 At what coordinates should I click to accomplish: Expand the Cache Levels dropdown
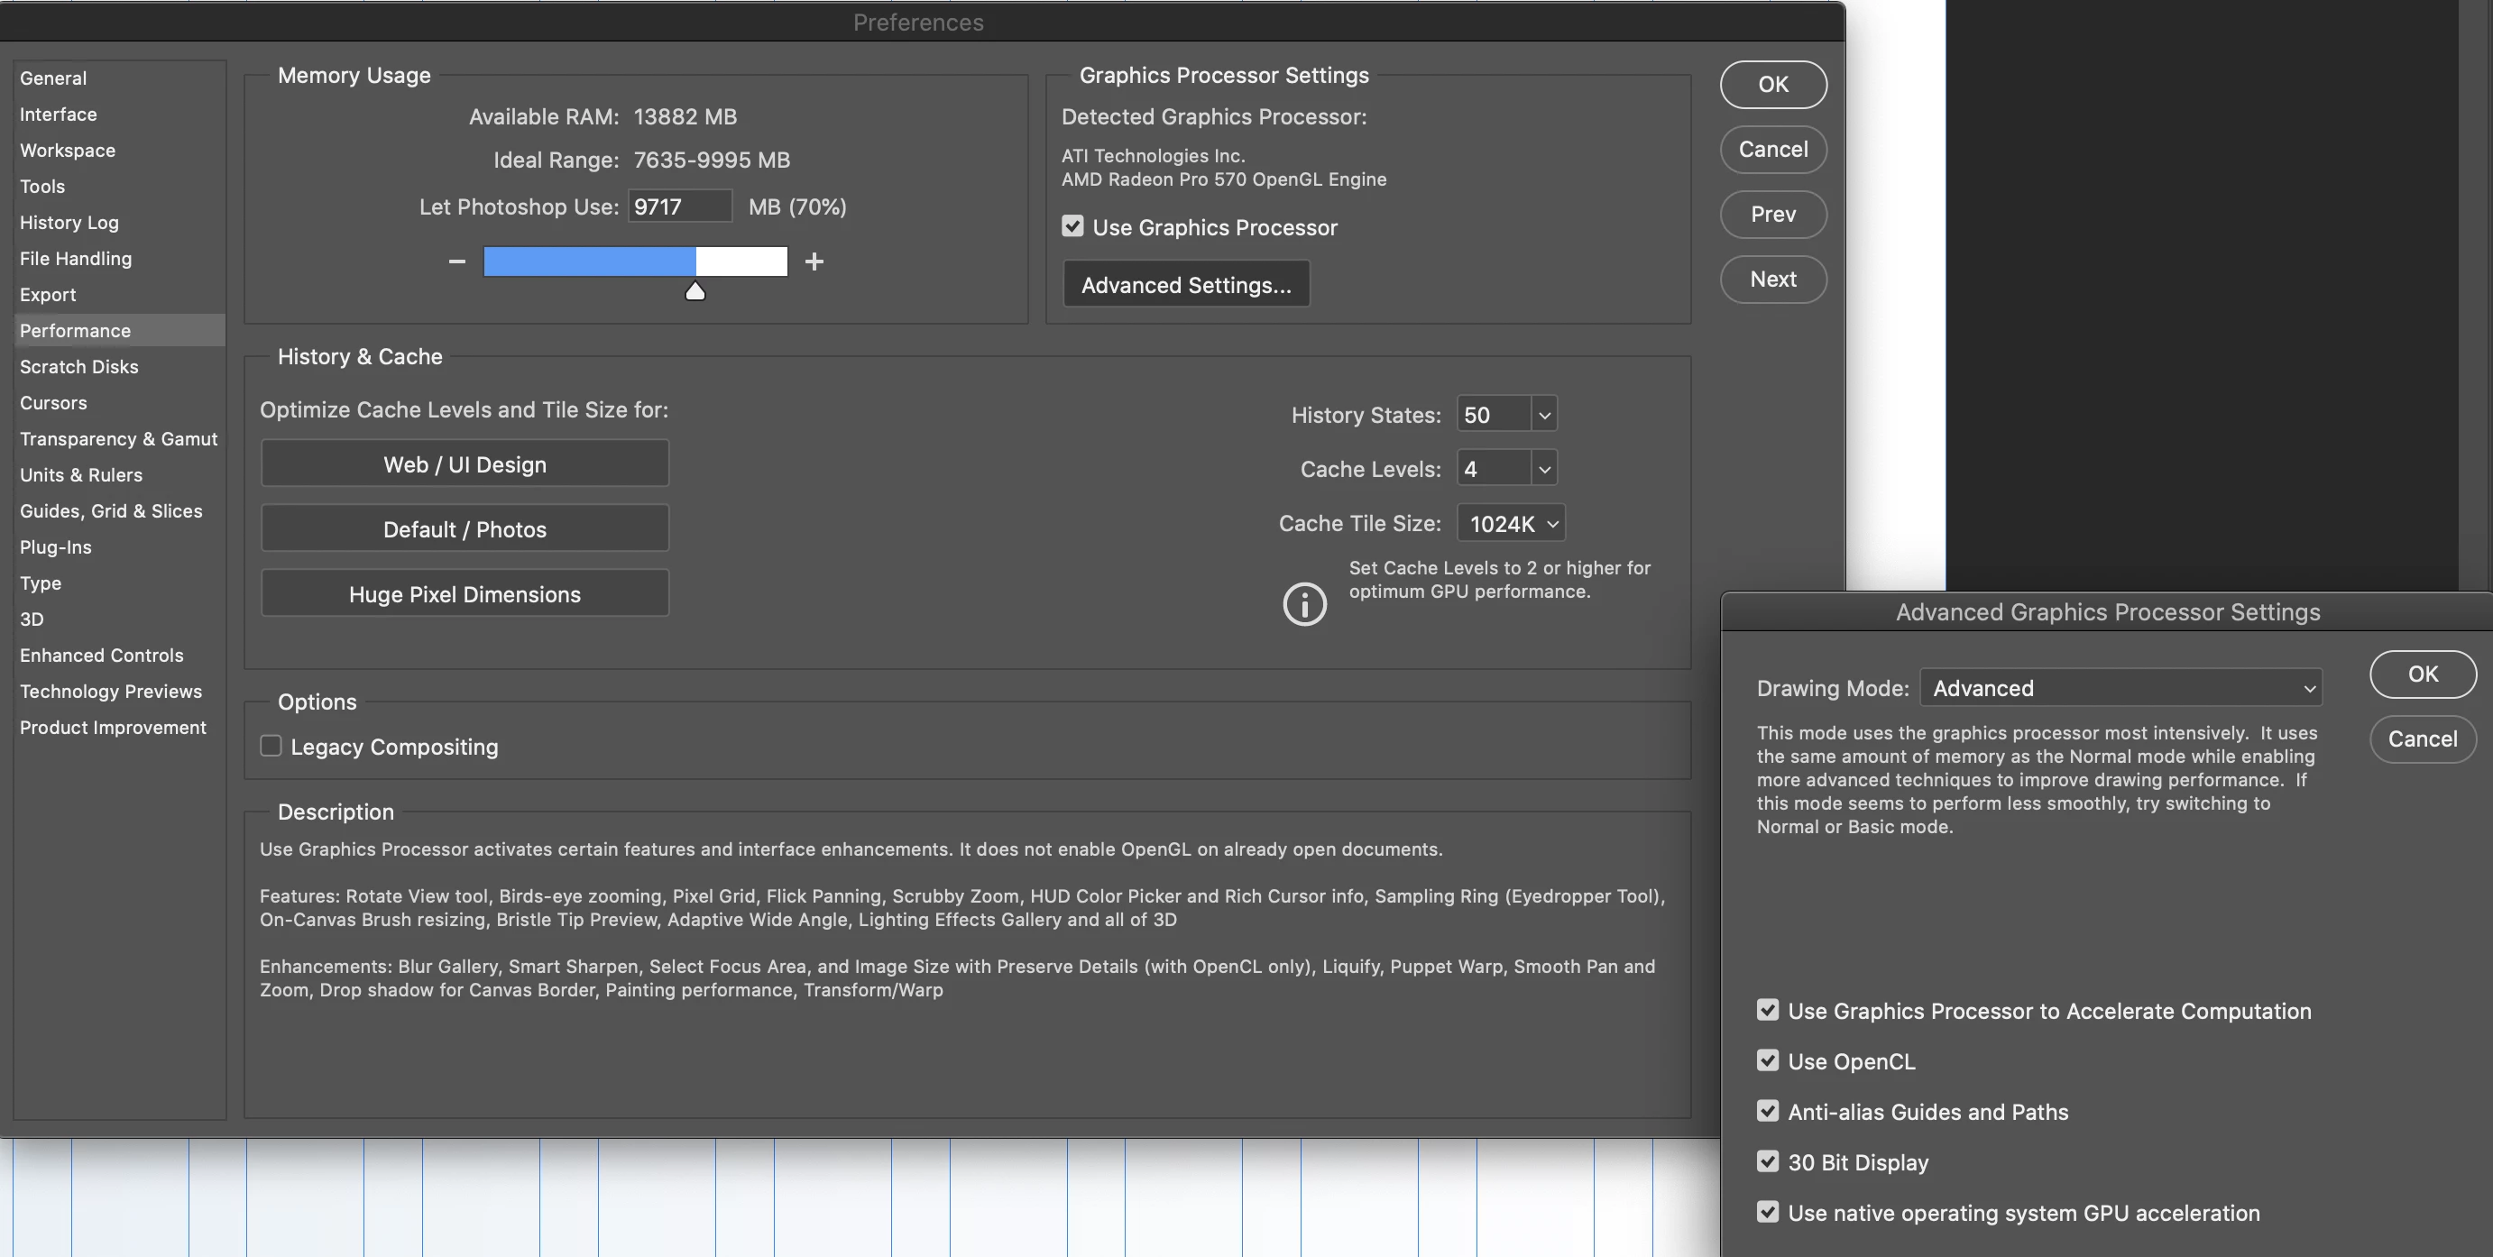pos(1543,469)
